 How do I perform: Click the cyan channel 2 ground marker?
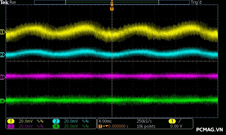coord(3,55)
